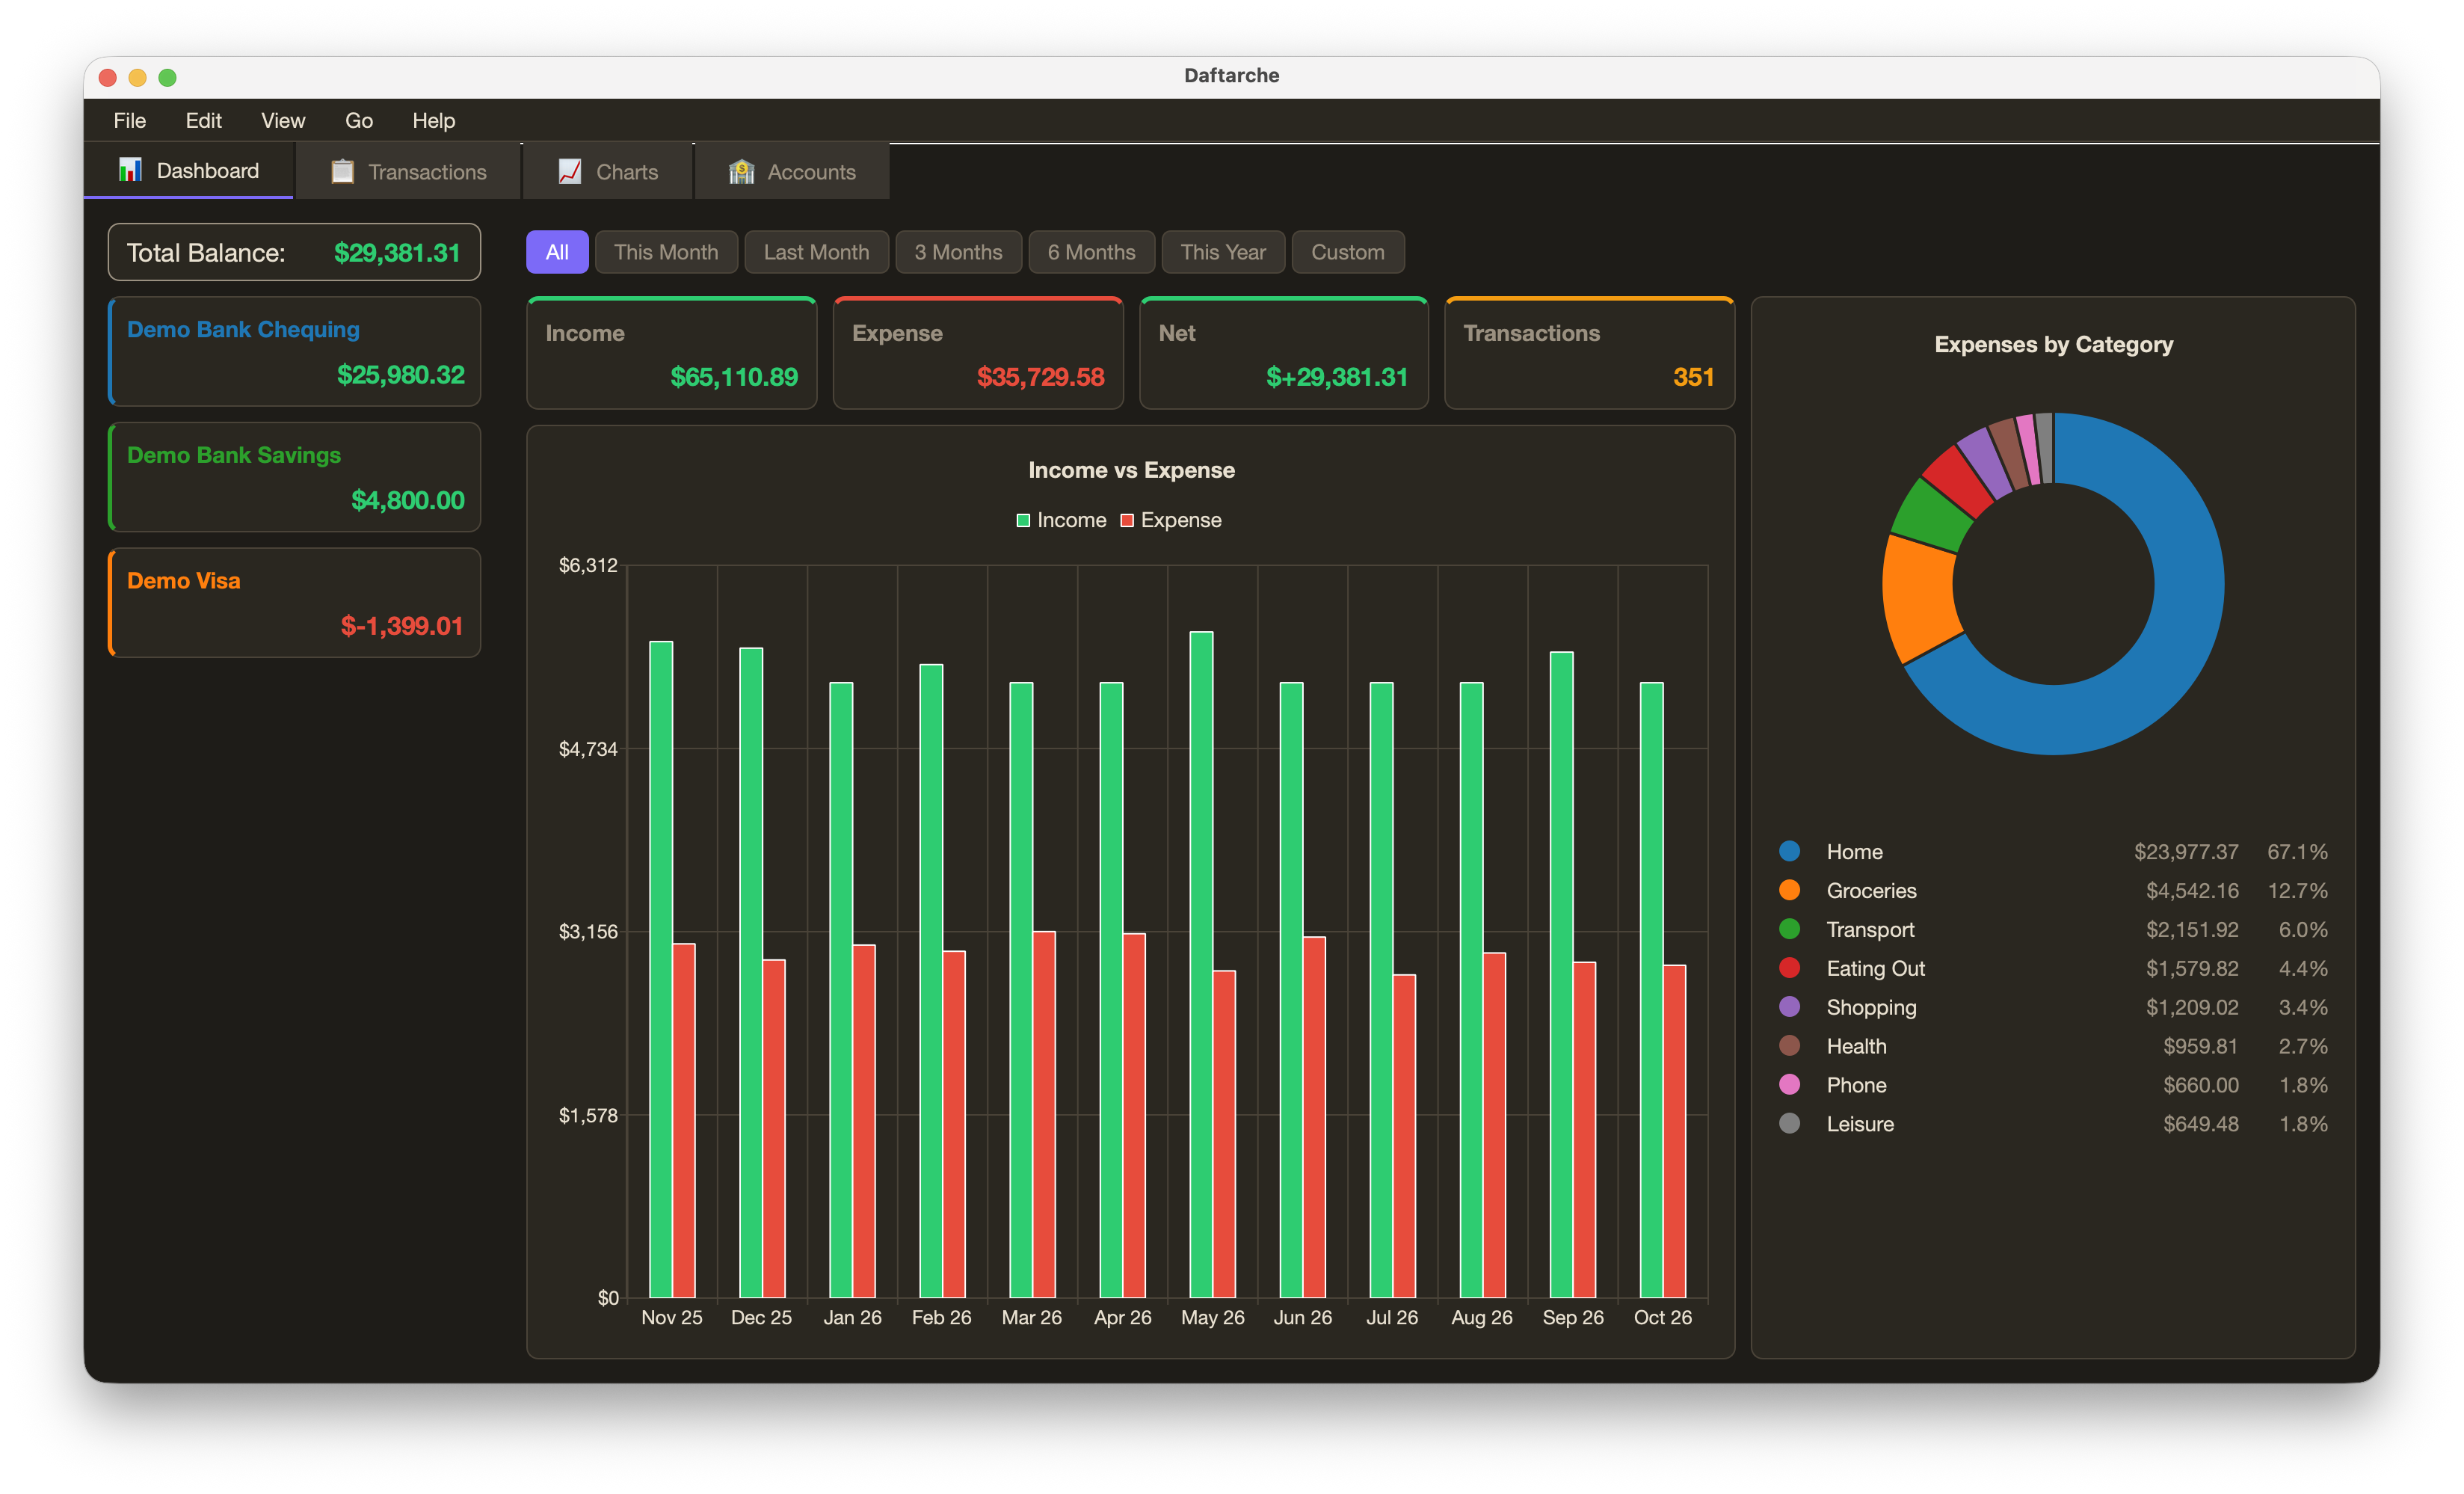Viewport: 2464px width, 1494px height.
Task: Open the Demo Bank Savings account card
Action: tap(294, 477)
